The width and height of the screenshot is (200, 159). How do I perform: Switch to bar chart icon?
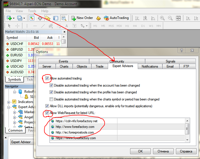coord(137,18)
